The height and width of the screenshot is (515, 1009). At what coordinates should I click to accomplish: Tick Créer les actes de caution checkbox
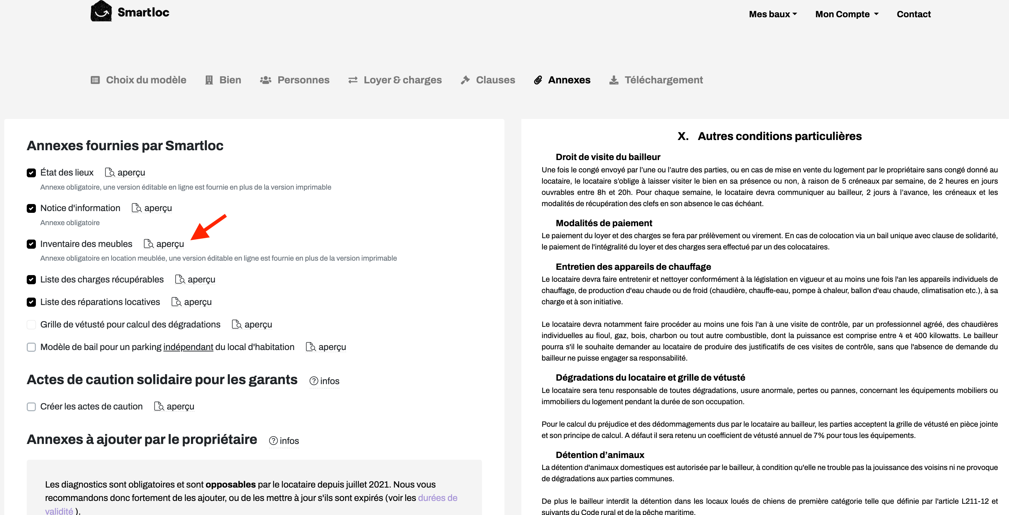[31, 407]
